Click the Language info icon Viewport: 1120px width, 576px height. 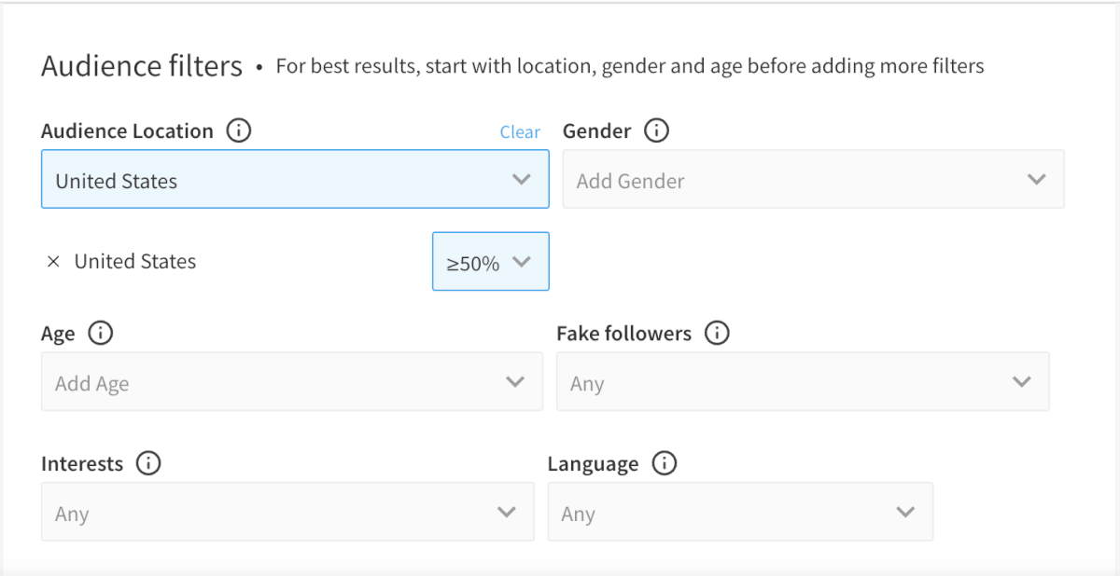coord(664,463)
